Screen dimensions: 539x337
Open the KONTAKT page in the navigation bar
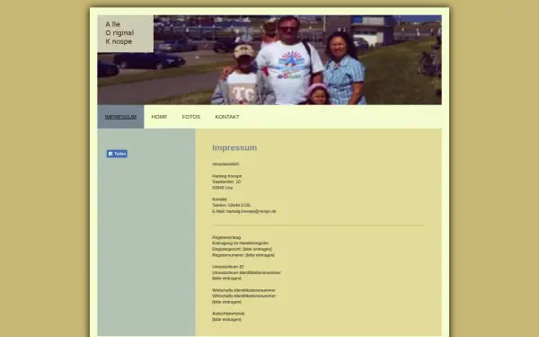(227, 117)
